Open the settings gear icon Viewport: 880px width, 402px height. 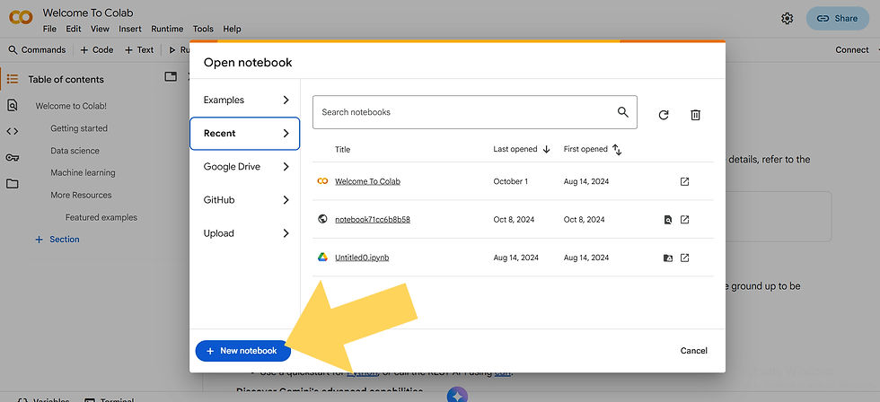(787, 19)
